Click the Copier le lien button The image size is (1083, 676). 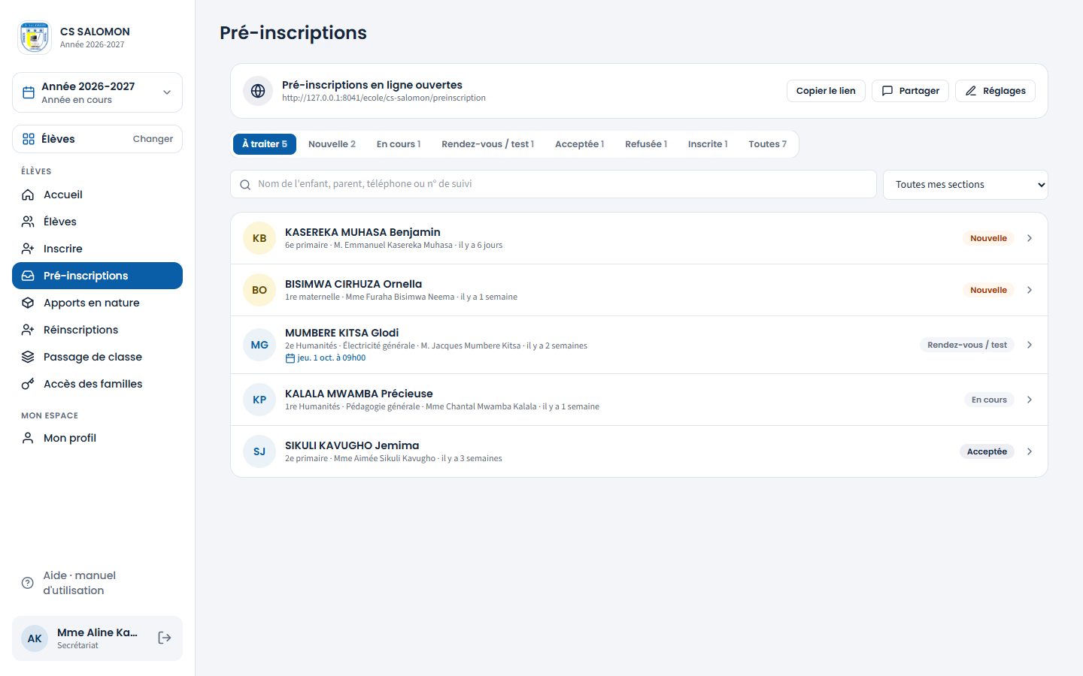(x=826, y=91)
